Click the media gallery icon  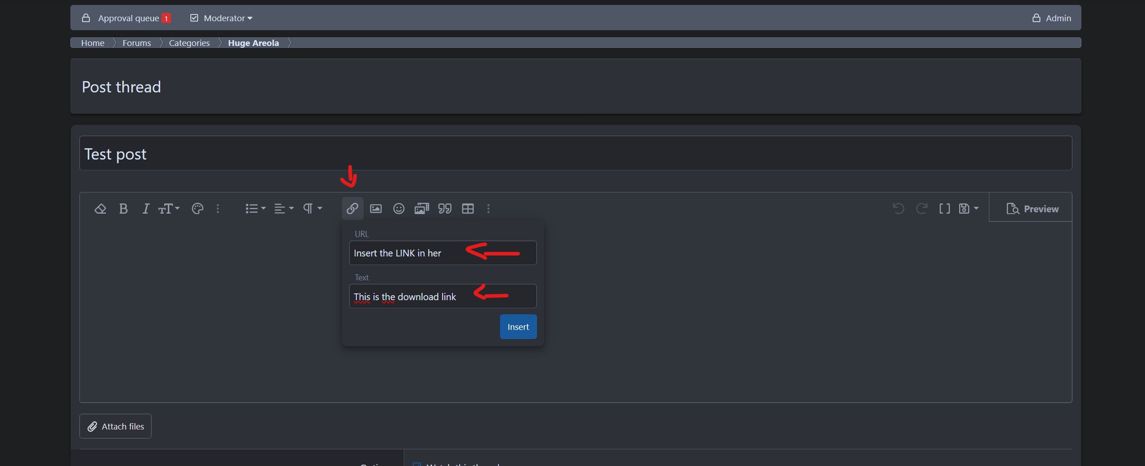421,209
